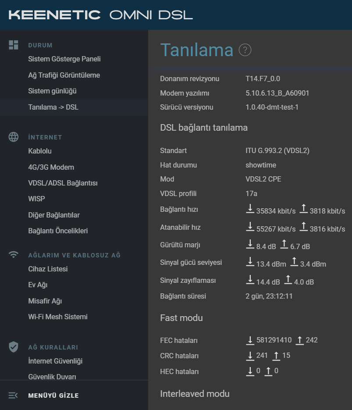Click the Tanılama page title
Image resolution: width=352 pixels, height=410 pixels.
(x=196, y=50)
